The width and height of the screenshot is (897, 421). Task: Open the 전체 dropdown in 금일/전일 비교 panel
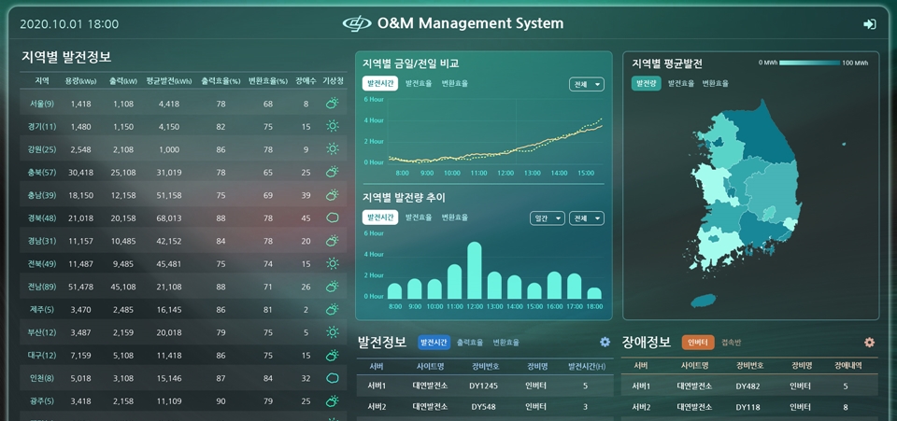coord(586,85)
